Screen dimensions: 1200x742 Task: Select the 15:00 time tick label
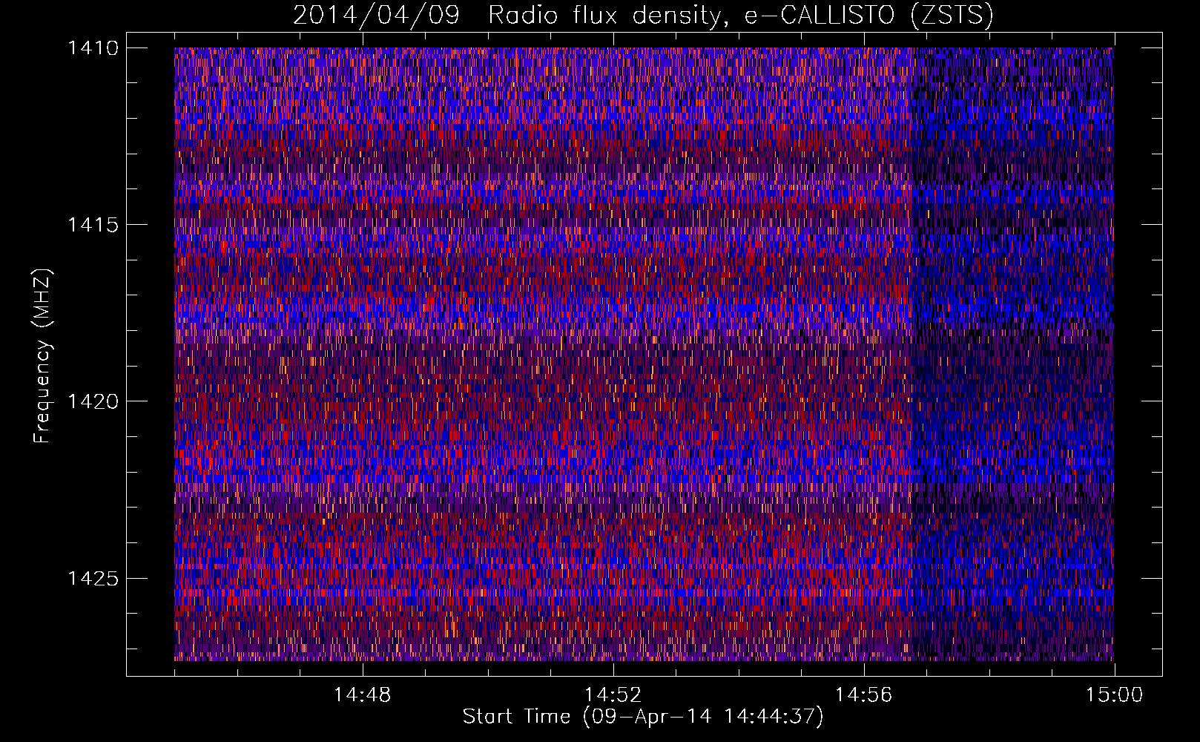(x=1114, y=695)
